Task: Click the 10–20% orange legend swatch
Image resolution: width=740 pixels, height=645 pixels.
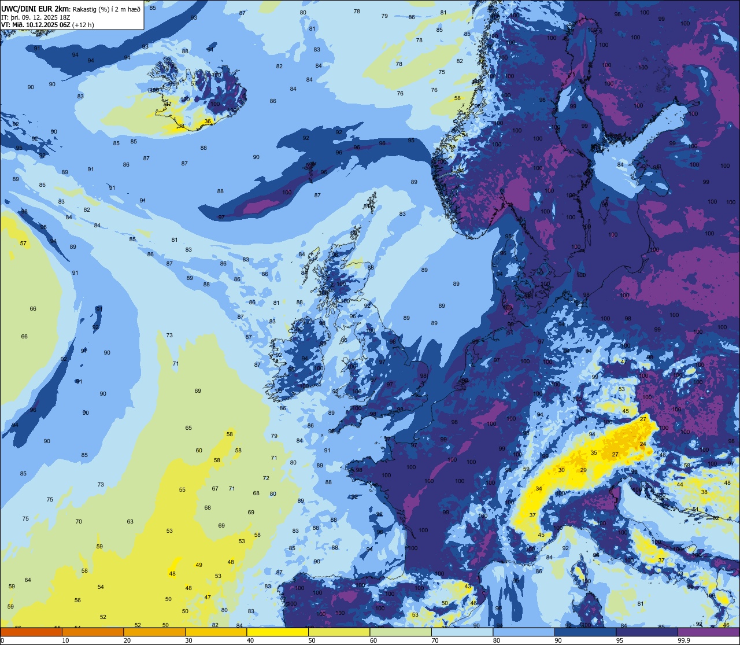Action: coord(93,632)
